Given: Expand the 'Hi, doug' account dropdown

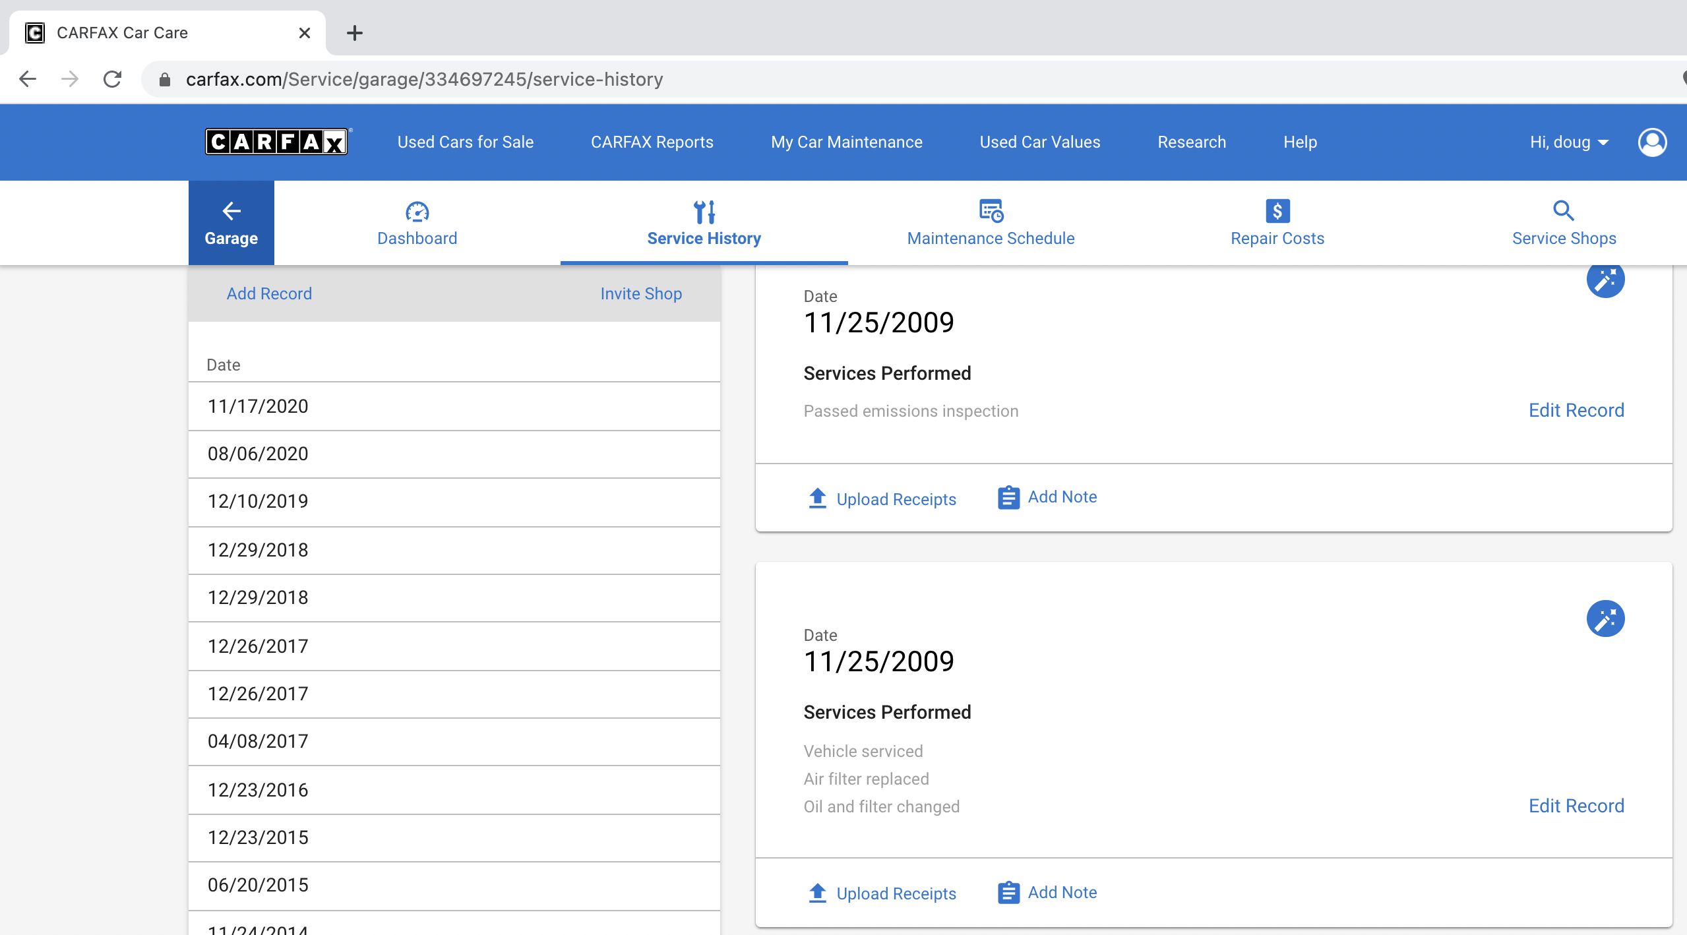Looking at the screenshot, I should pyautogui.click(x=1570, y=142).
